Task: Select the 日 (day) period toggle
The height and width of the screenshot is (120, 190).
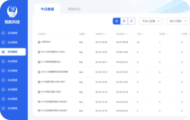Action: [x=117, y=21]
